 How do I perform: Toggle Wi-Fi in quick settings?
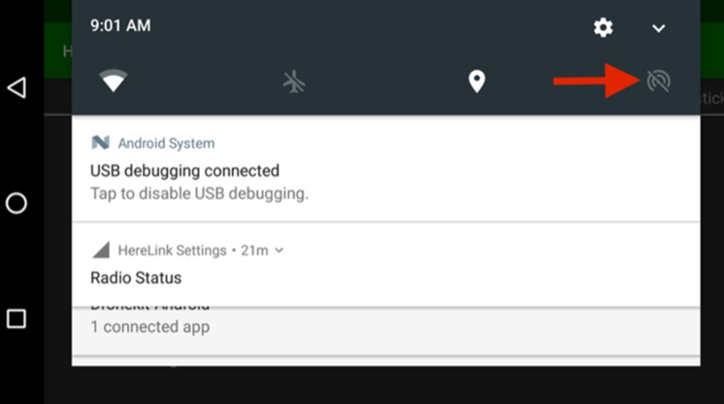point(114,82)
